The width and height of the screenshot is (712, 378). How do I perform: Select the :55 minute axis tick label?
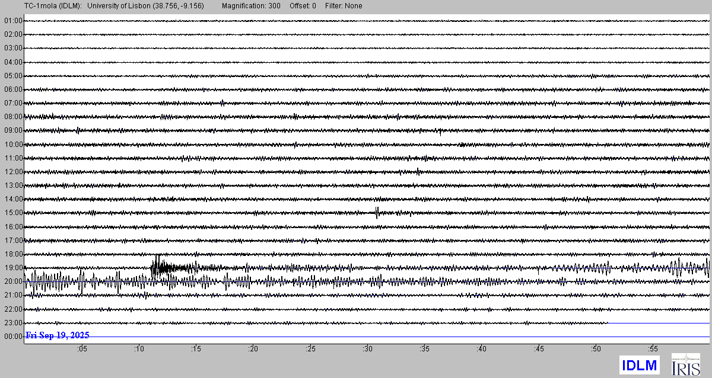coord(653,349)
